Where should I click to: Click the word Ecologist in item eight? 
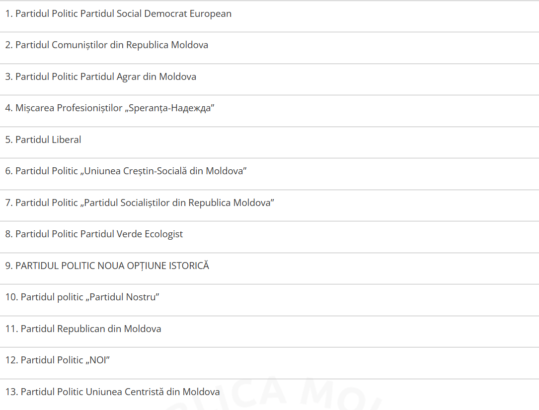click(x=163, y=234)
